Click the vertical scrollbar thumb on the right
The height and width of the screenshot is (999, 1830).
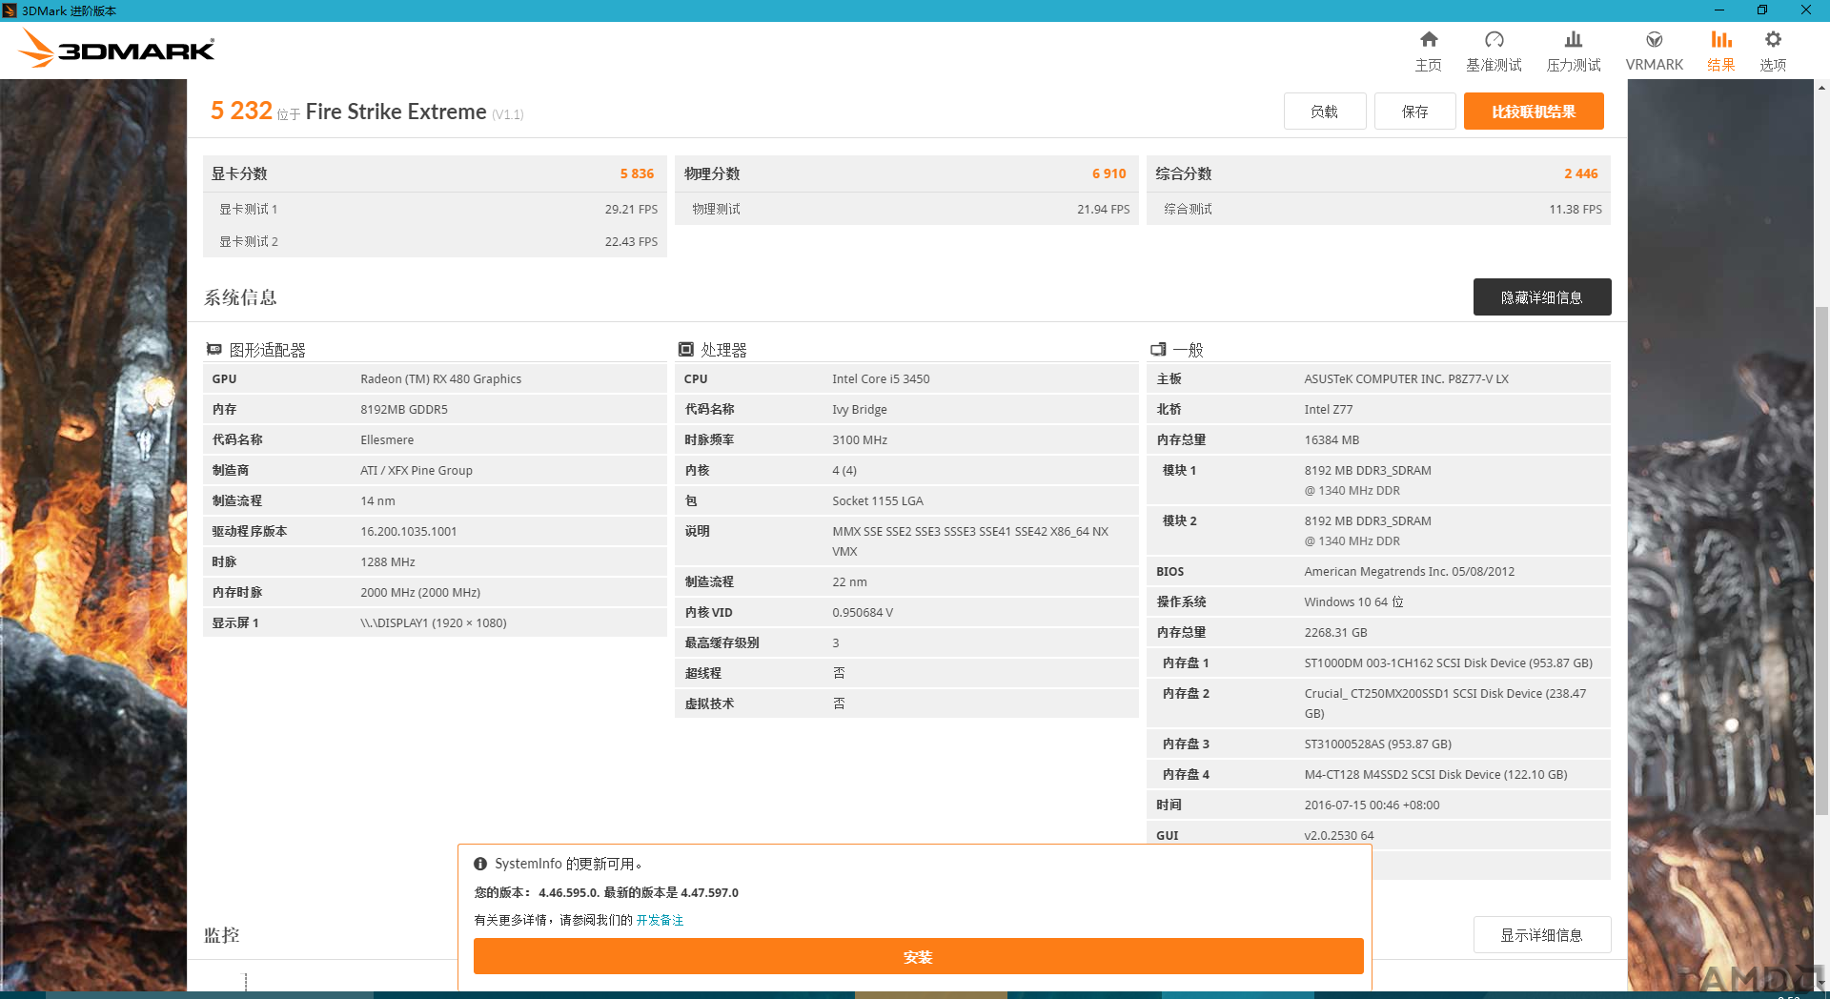pos(1821,561)
